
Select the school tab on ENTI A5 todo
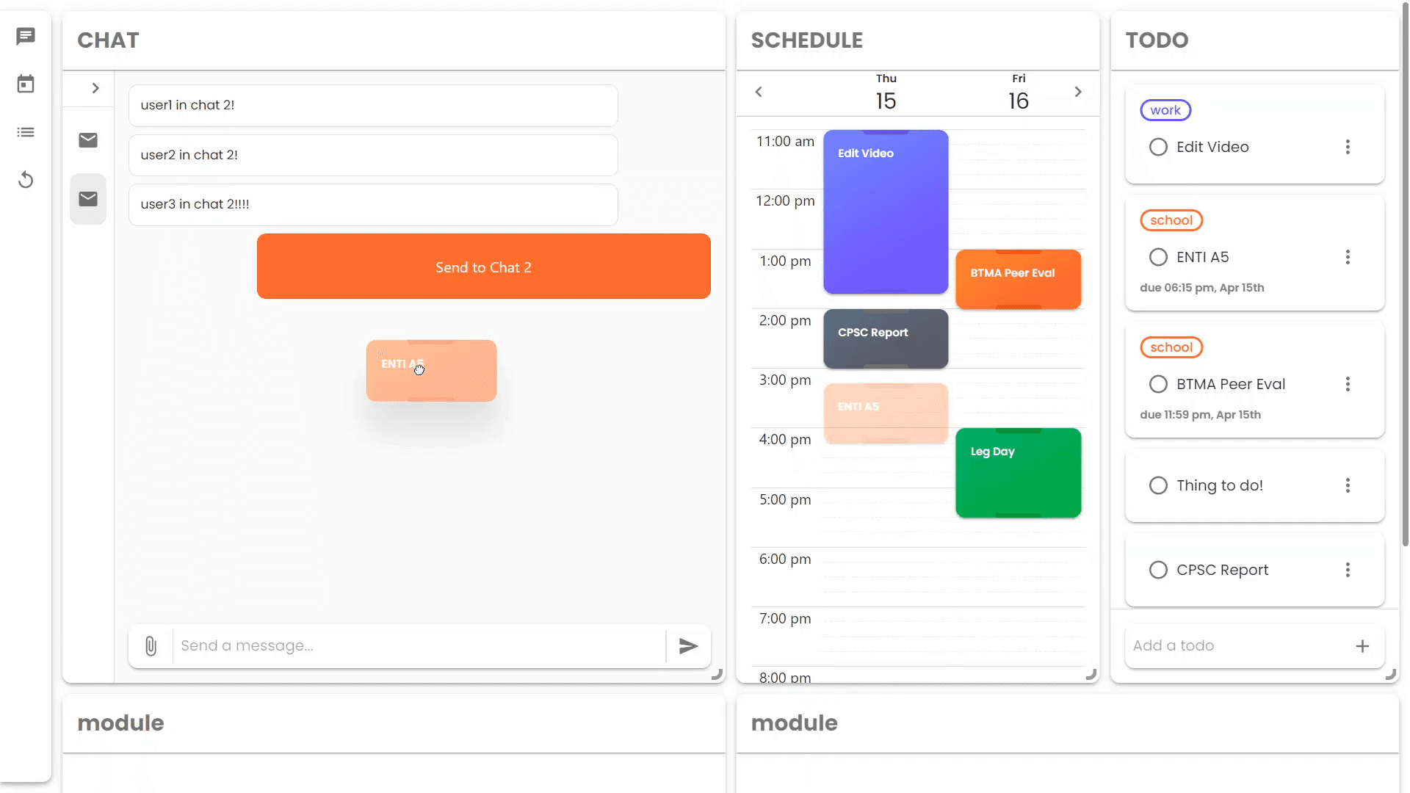click(1172, 220)
